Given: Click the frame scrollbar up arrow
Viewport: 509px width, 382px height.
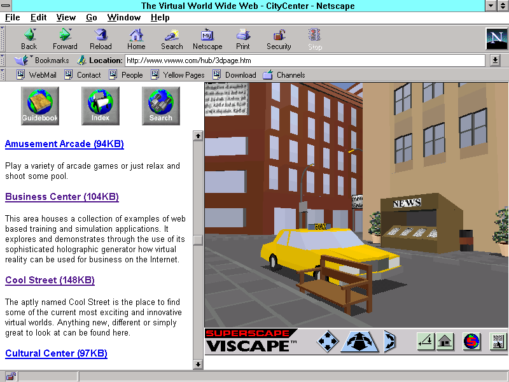Looking at the screenshot, I should click(x=198, y=136).
